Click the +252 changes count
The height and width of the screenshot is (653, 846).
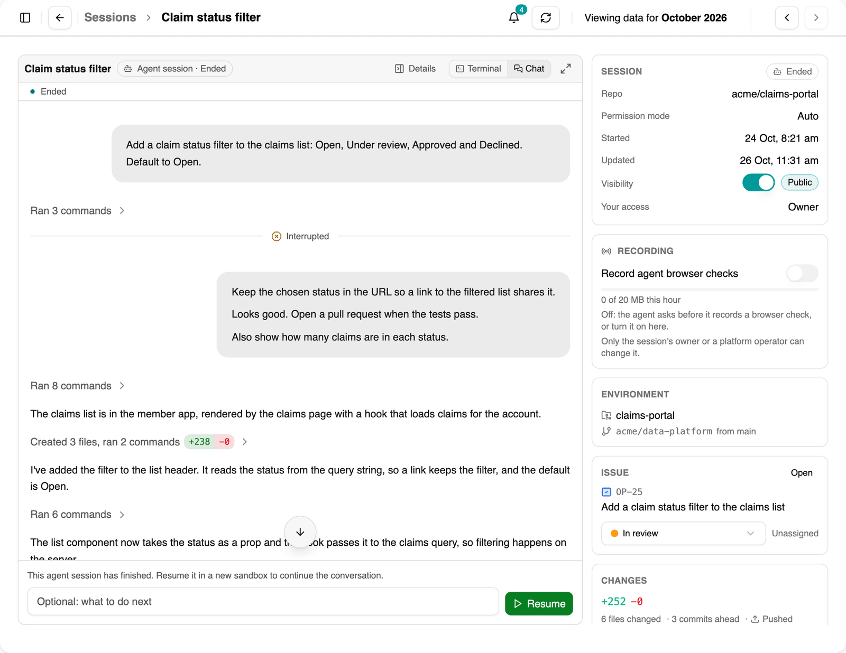(613, 602)
